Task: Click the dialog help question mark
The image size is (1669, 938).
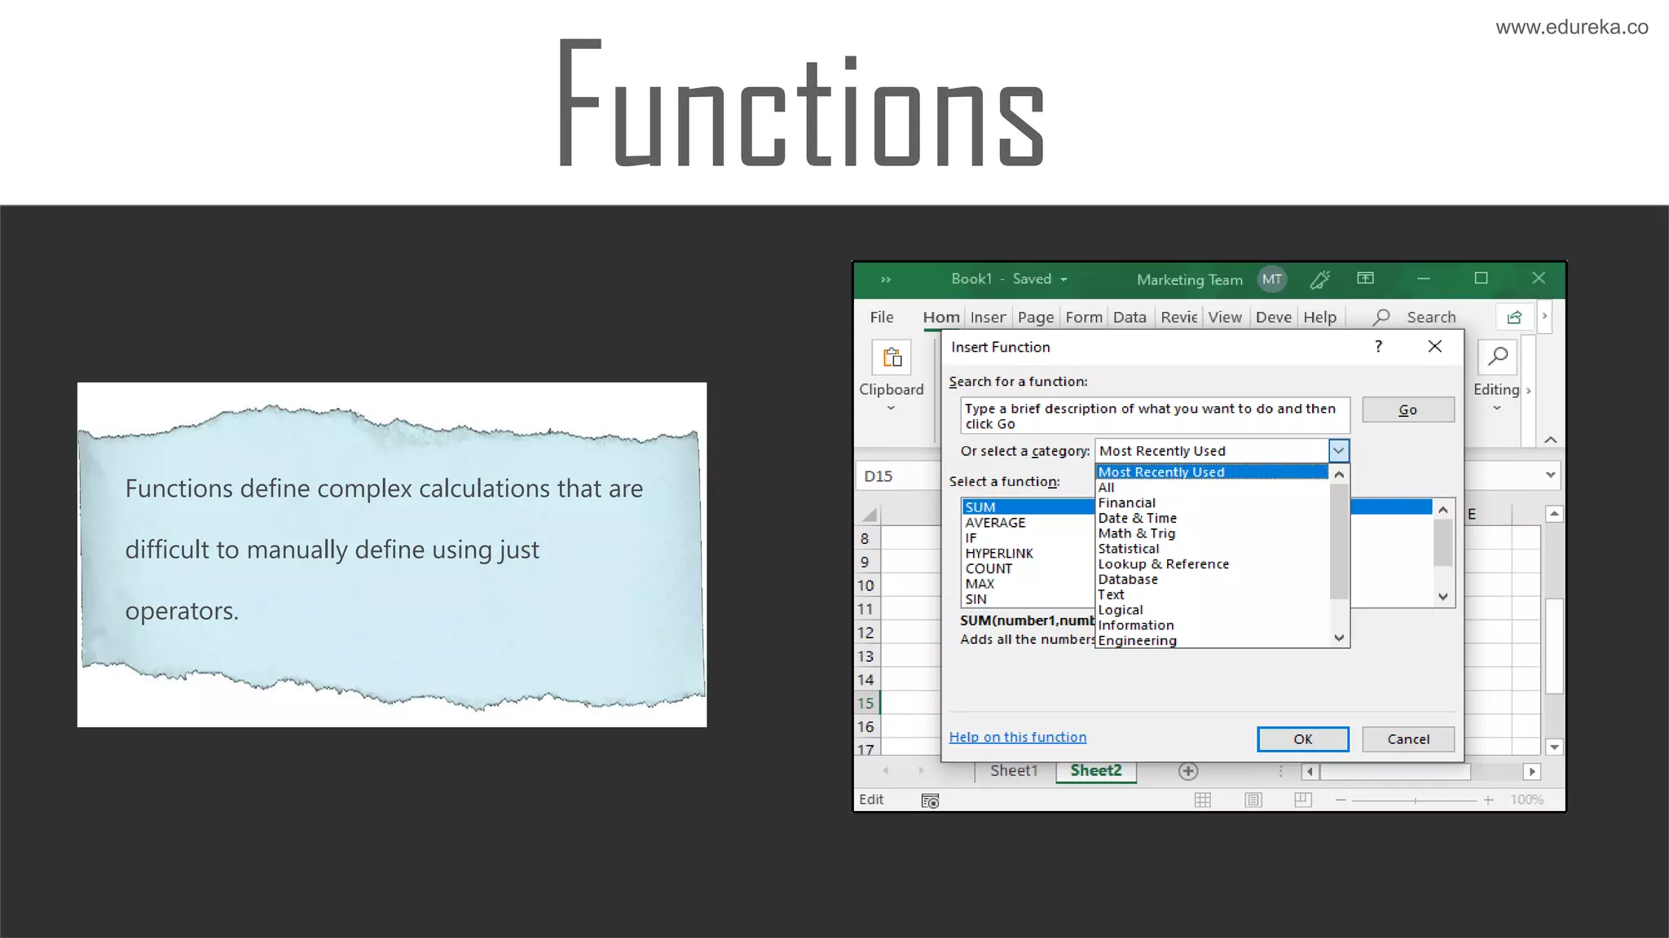Action: [1378, 346]
